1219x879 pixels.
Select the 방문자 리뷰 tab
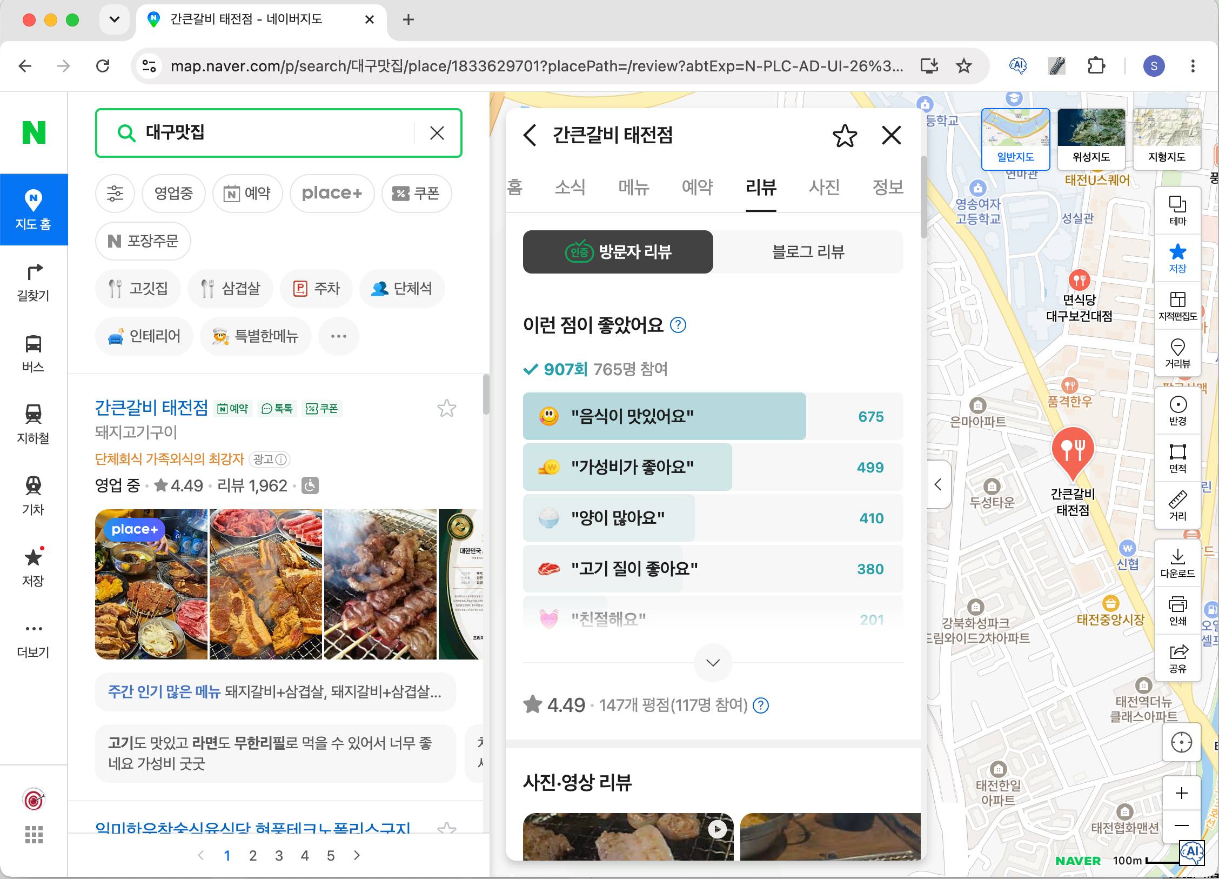[x=618, y=252]
